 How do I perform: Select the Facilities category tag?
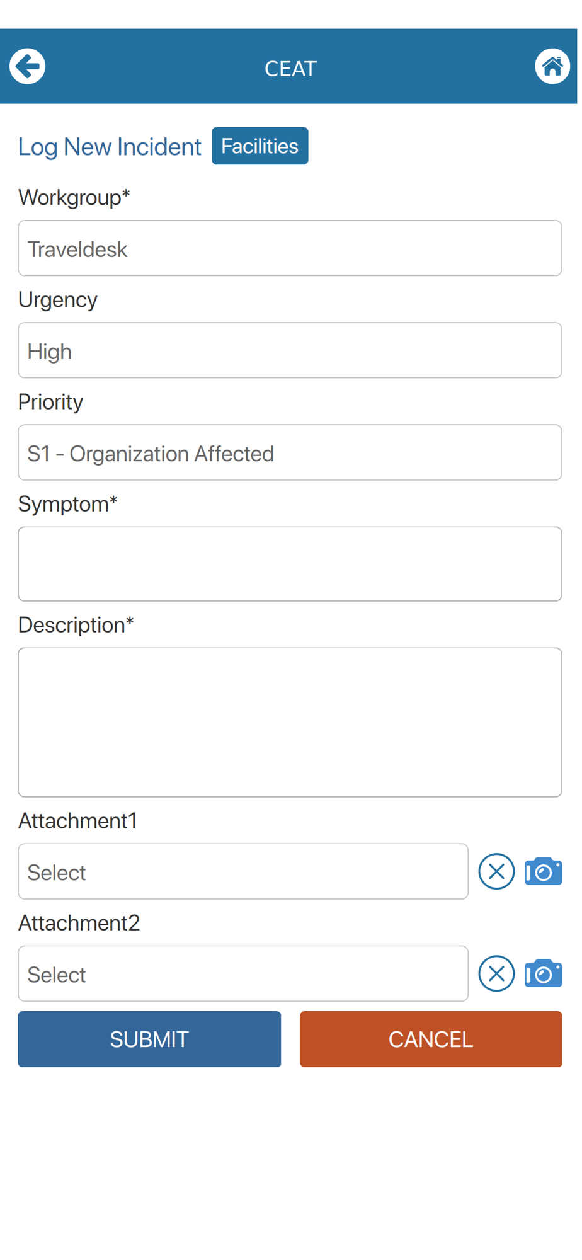coord(260,146)
